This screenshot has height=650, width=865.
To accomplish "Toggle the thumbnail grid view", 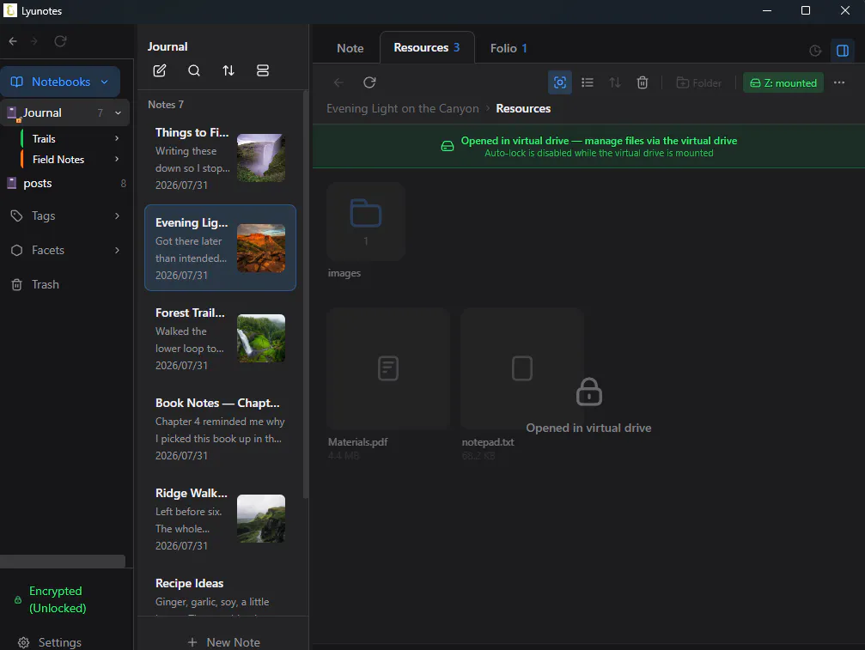I will click(560, 82).
